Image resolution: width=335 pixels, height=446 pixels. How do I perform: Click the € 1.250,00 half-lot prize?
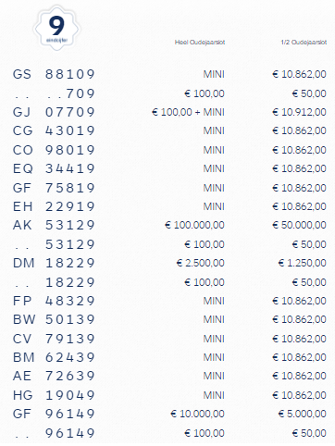click(303, 263)
